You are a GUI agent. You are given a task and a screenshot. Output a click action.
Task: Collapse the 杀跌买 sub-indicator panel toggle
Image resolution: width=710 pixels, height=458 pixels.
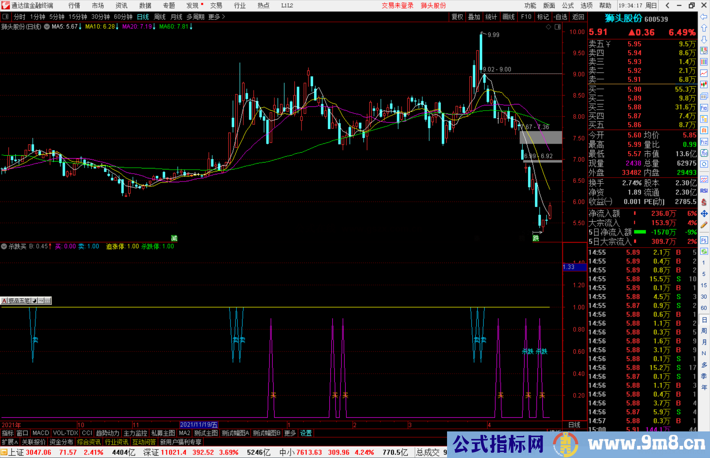(4, 247)
